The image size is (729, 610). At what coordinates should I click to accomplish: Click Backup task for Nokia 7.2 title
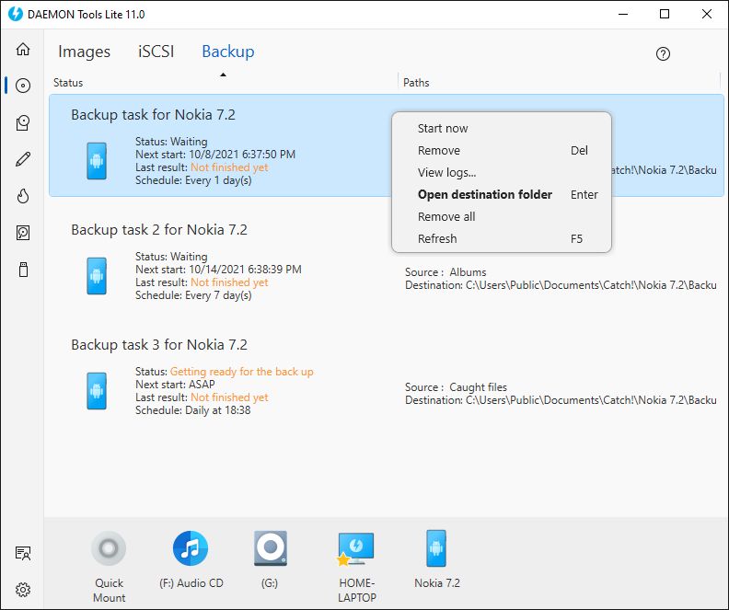[153, 114]
